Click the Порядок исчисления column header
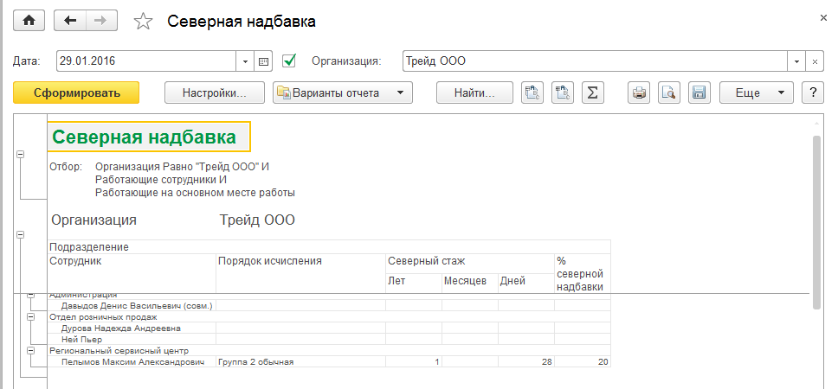The image size is (838, 389). tap(300, 273)
